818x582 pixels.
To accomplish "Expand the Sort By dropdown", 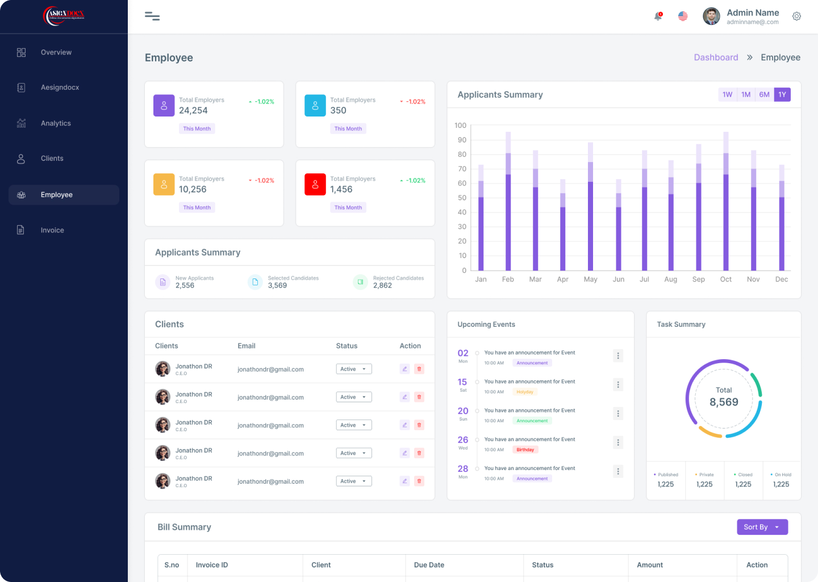I will [x=762, y=527].
